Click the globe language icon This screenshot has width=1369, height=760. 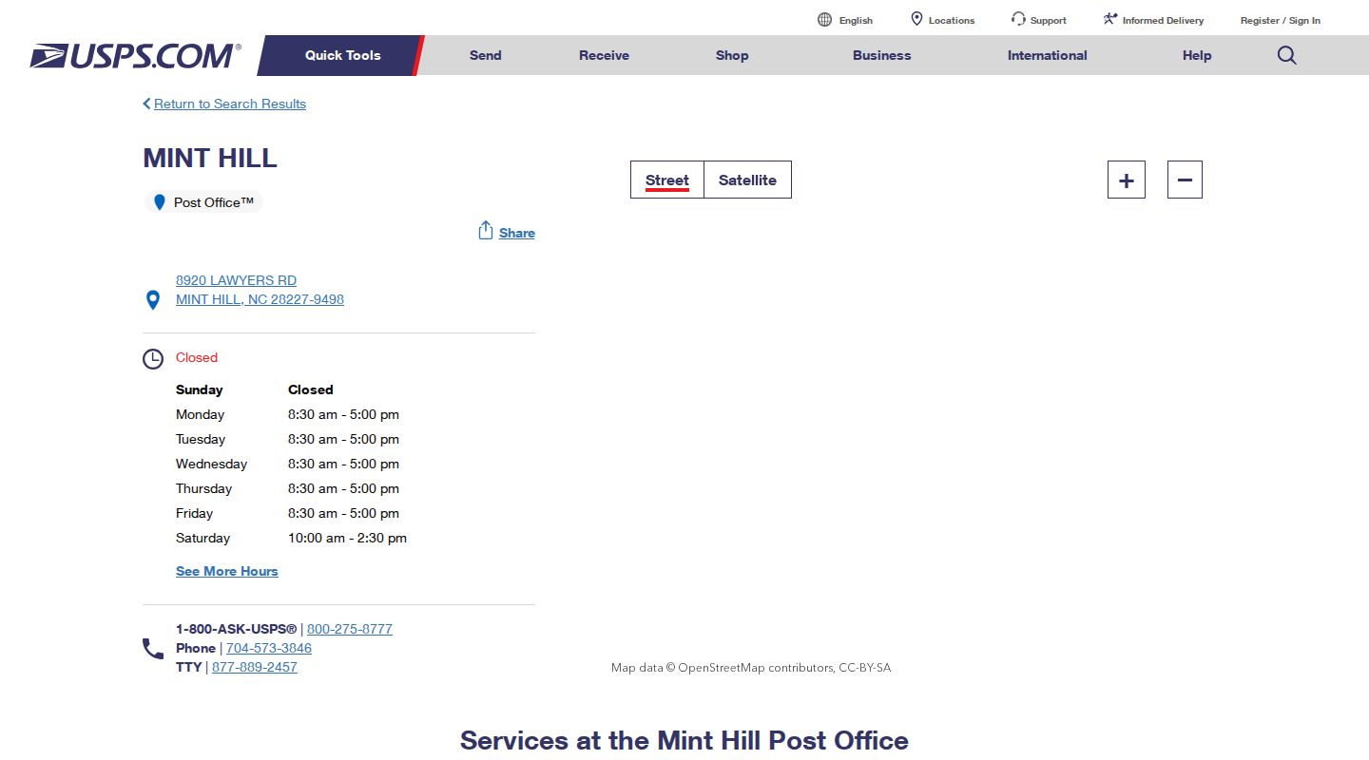[824, 20]
